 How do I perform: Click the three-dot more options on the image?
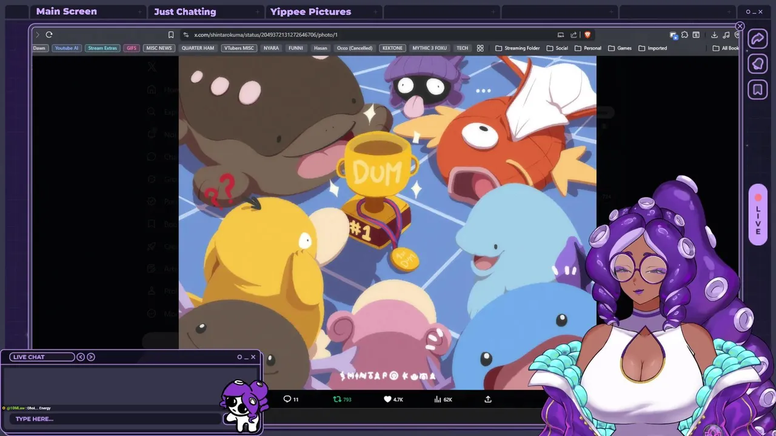coord(483,91)
